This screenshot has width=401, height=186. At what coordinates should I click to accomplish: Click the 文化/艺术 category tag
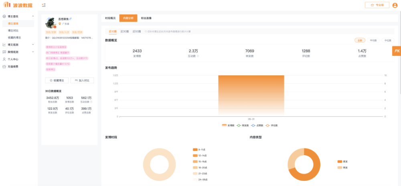[x=77, y=32]
